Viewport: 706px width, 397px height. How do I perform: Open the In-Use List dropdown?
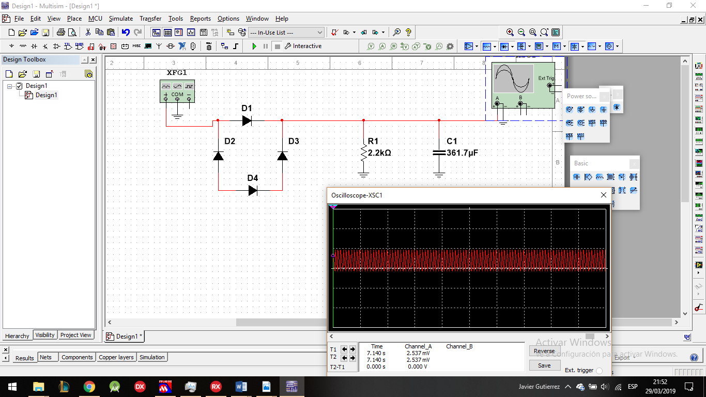coord(286,32)
